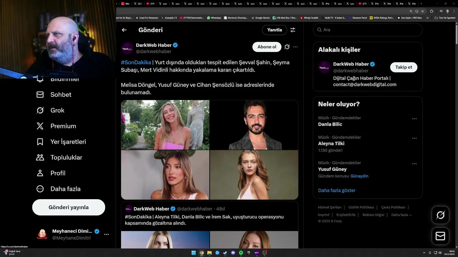This screenshot has width=458, height=257.
Task: Open the Google Gemini bookmark
Action: coord(260,17)
